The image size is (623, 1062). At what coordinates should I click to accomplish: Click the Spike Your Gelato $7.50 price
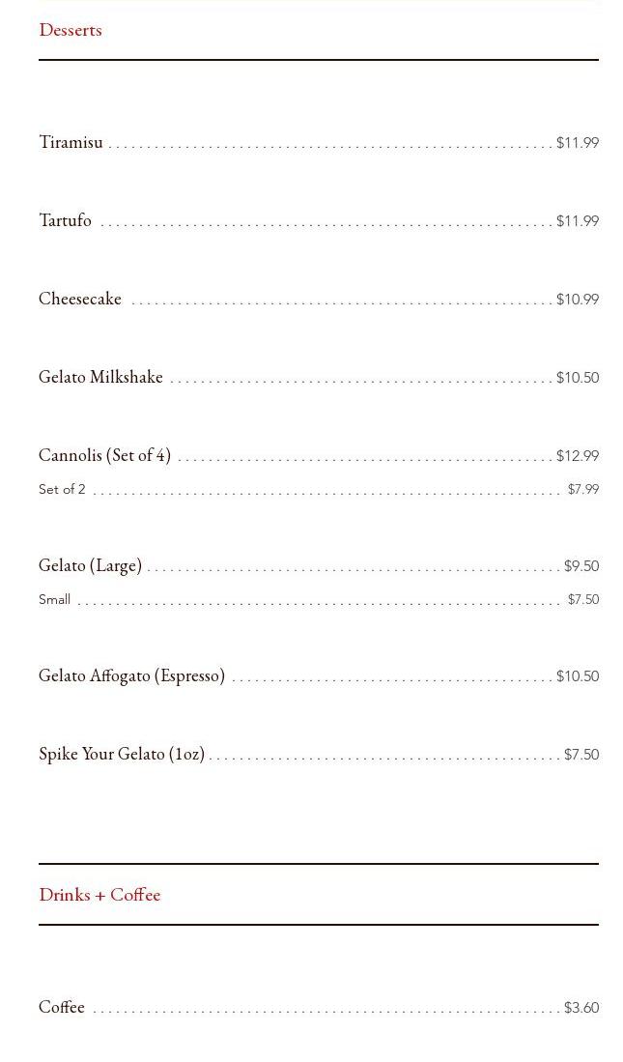(581, 755)
